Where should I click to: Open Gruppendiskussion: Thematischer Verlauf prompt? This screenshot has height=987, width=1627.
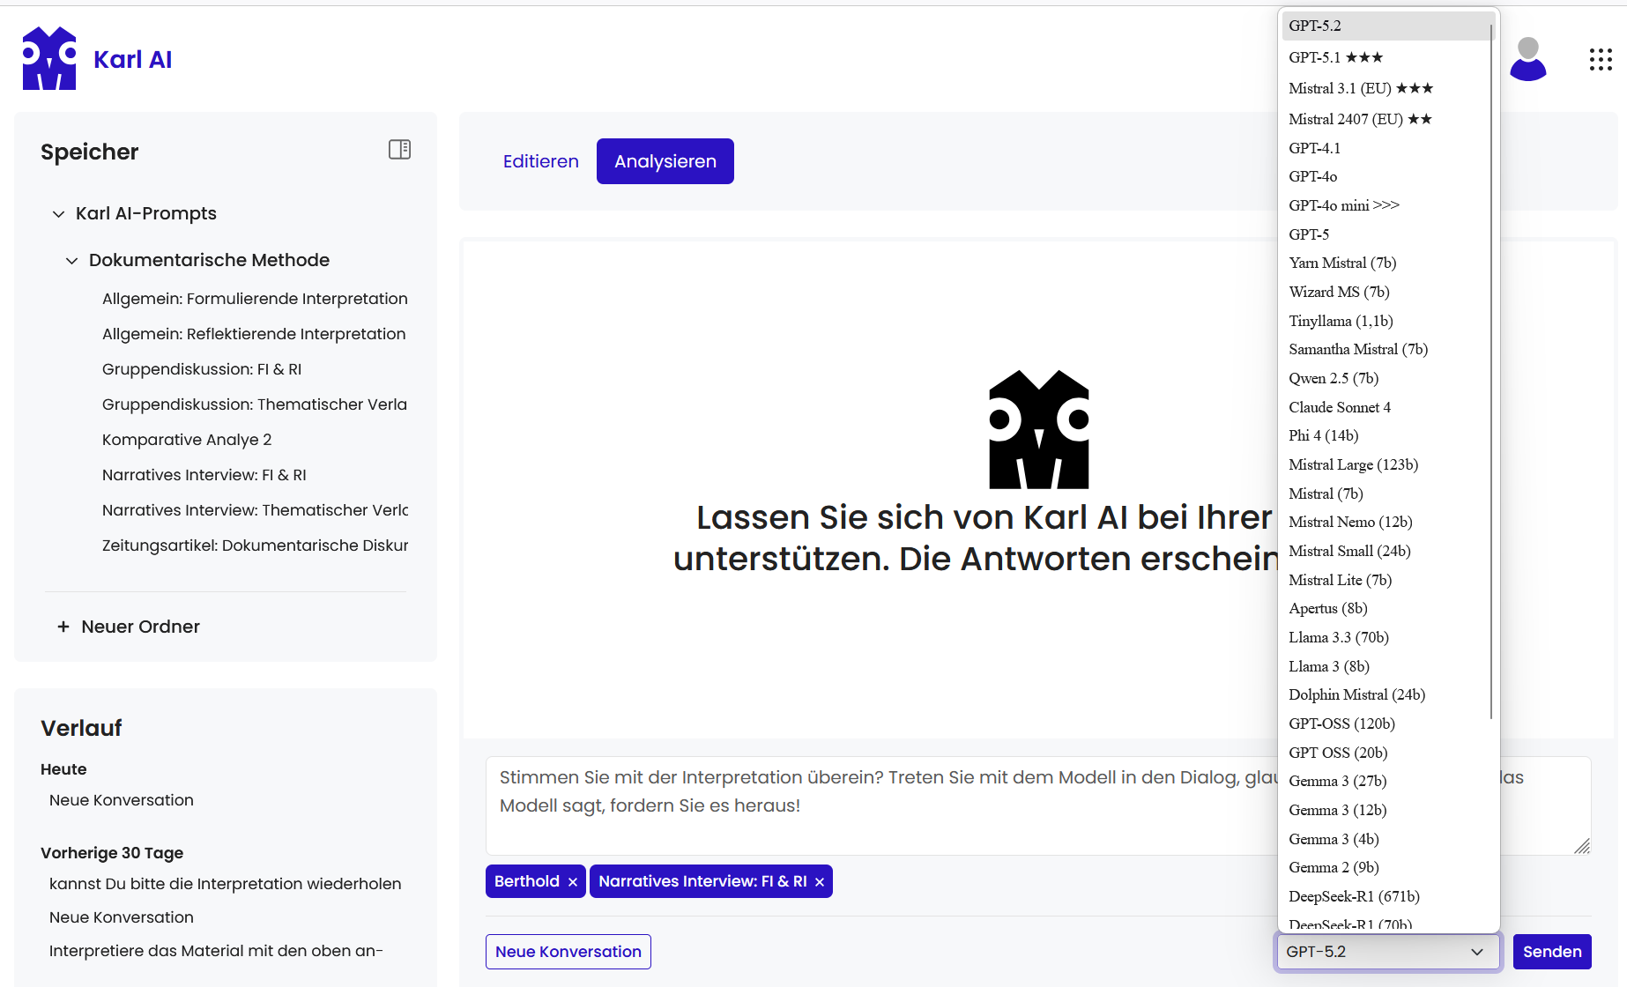click(255, 404)
